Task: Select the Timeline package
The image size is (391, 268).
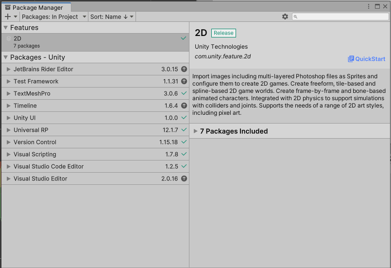Action: point(95,106)
